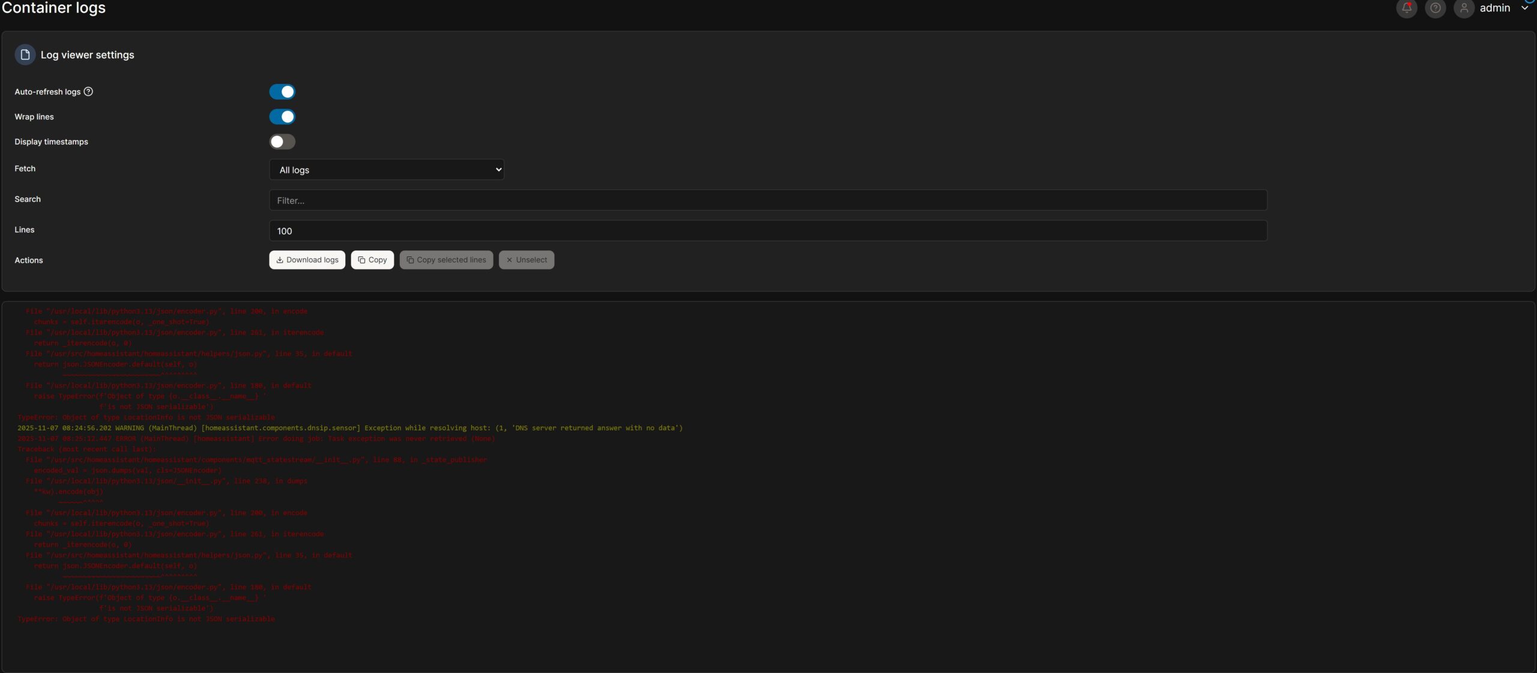Open the Fetch 'All logs' dropdown
The image size is (1537, 673).
point(386,170)
